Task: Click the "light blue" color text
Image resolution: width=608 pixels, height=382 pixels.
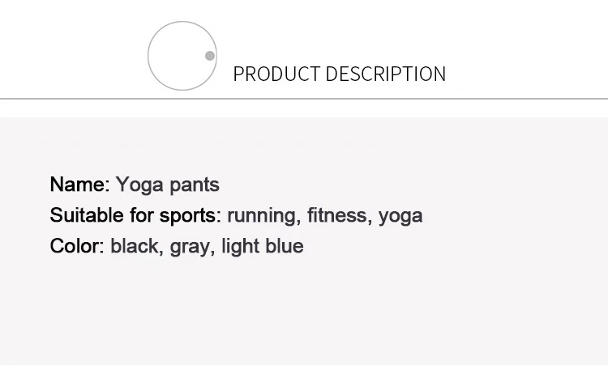Action: [262, 246]
